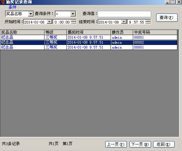The width and height of the screenshot is (182, 151).
Task: Open the 结束时间 date picker dropdown
Action: [124, 21]
